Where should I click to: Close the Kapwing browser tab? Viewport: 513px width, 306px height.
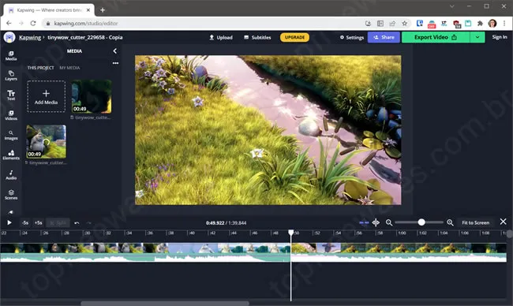[x=88, y=10]
